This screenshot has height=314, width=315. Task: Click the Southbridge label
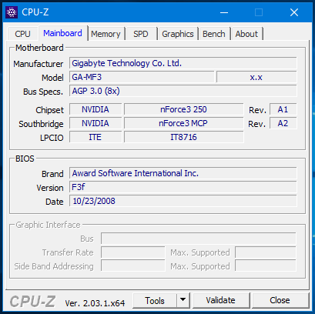41,124
